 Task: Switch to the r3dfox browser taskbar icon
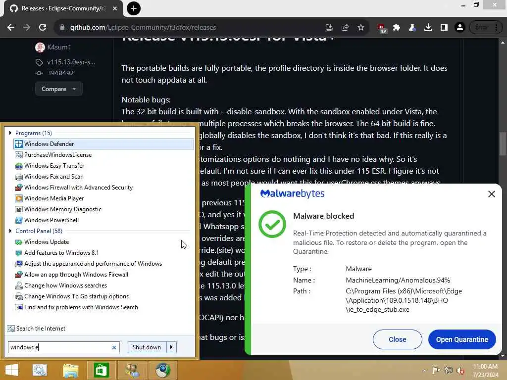tap(162, 370)
